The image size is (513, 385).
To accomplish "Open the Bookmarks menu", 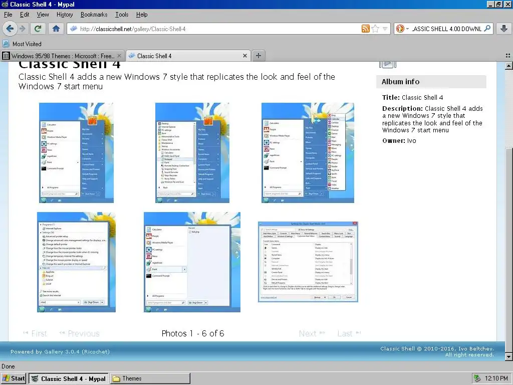I will [94, 15].
